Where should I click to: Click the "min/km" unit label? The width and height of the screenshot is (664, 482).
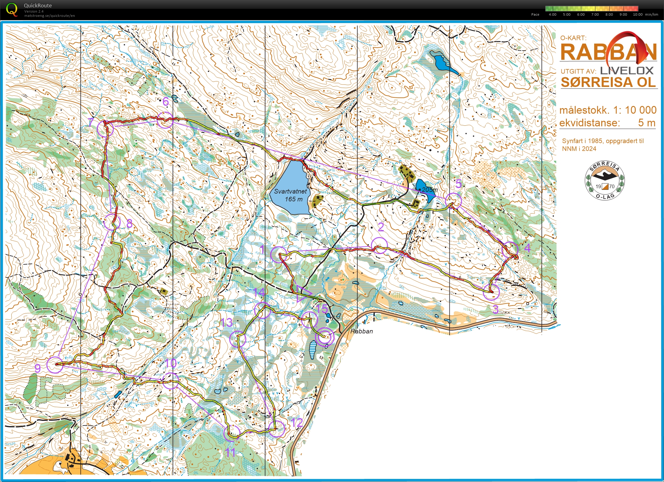pos(651,14)
